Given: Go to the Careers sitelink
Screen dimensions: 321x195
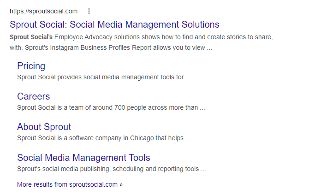Looking at the screenshot, I should (x=33, y=96).
